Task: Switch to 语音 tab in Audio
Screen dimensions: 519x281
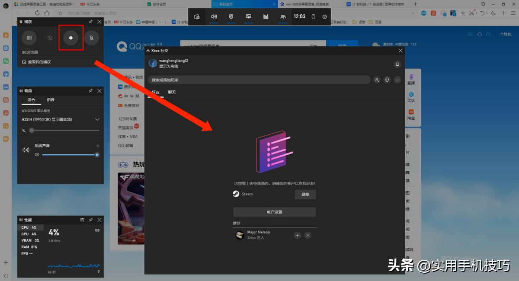Action: pos(51,99)
